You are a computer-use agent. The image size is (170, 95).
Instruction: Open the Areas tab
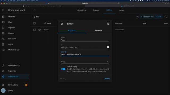[121, 10]
